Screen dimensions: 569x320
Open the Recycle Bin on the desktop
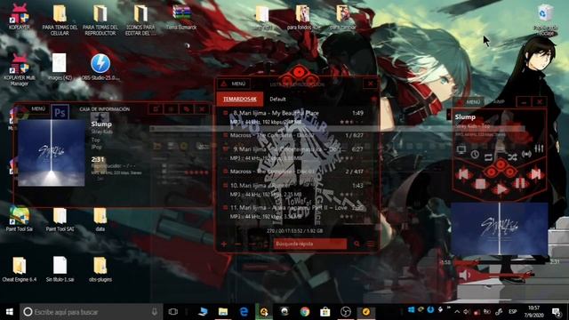(545, 20)
